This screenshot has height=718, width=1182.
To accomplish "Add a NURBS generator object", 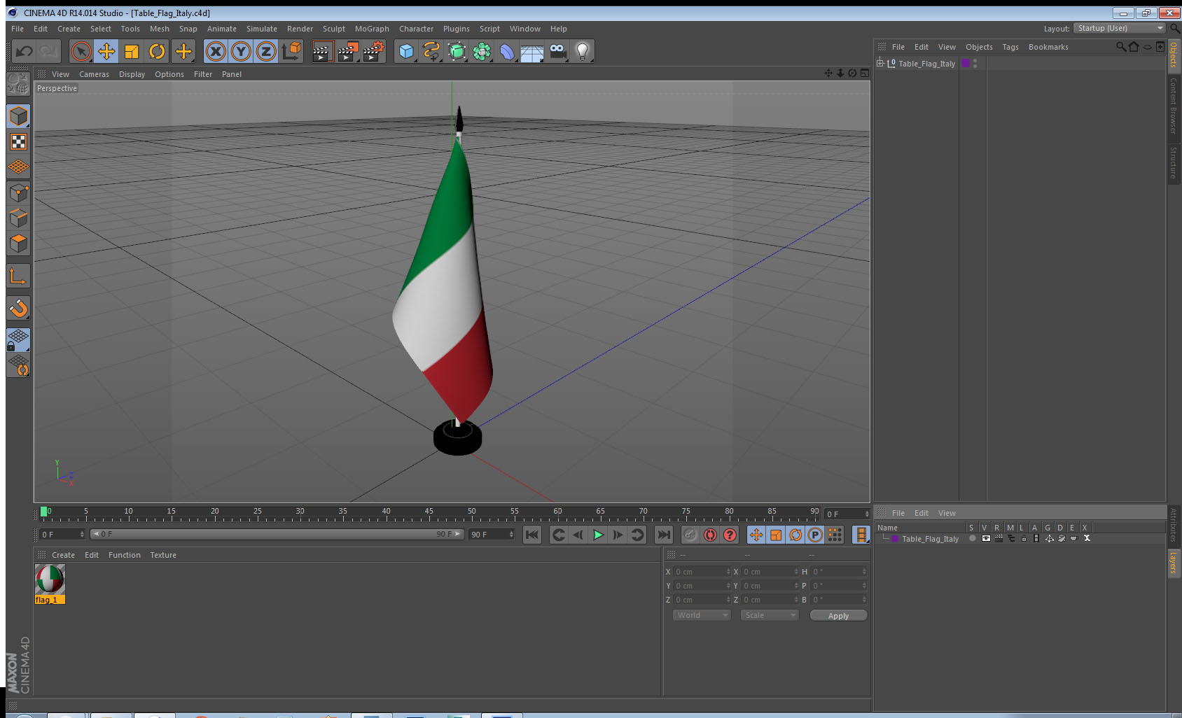I will pyautogui.click(x=457, y=51).
